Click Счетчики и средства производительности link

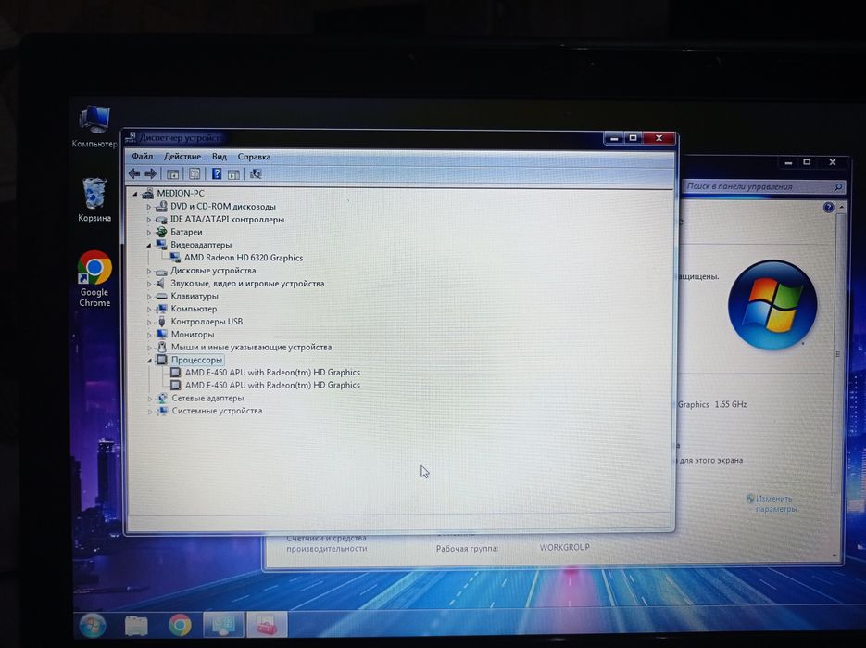(x=326, y=543)
